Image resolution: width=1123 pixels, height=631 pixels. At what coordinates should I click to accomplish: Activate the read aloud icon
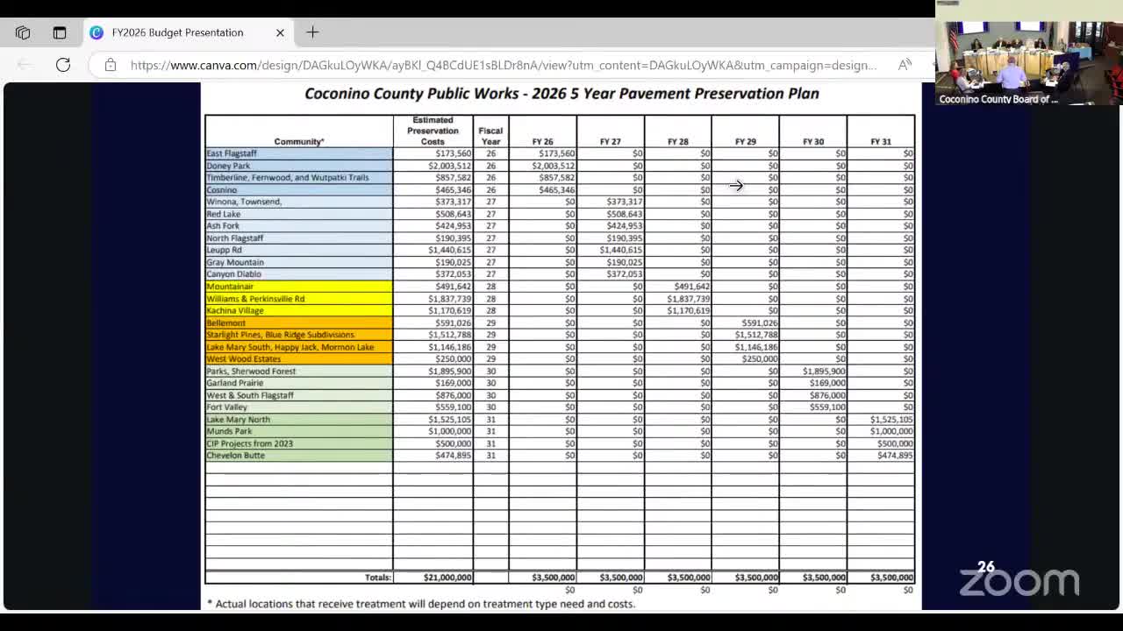click(905, 65)
